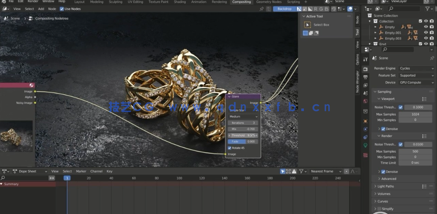Viewport: 437px width, 214px height.
Task: Open the View Layer properties tab icon
Action: (x=366, y=85)
